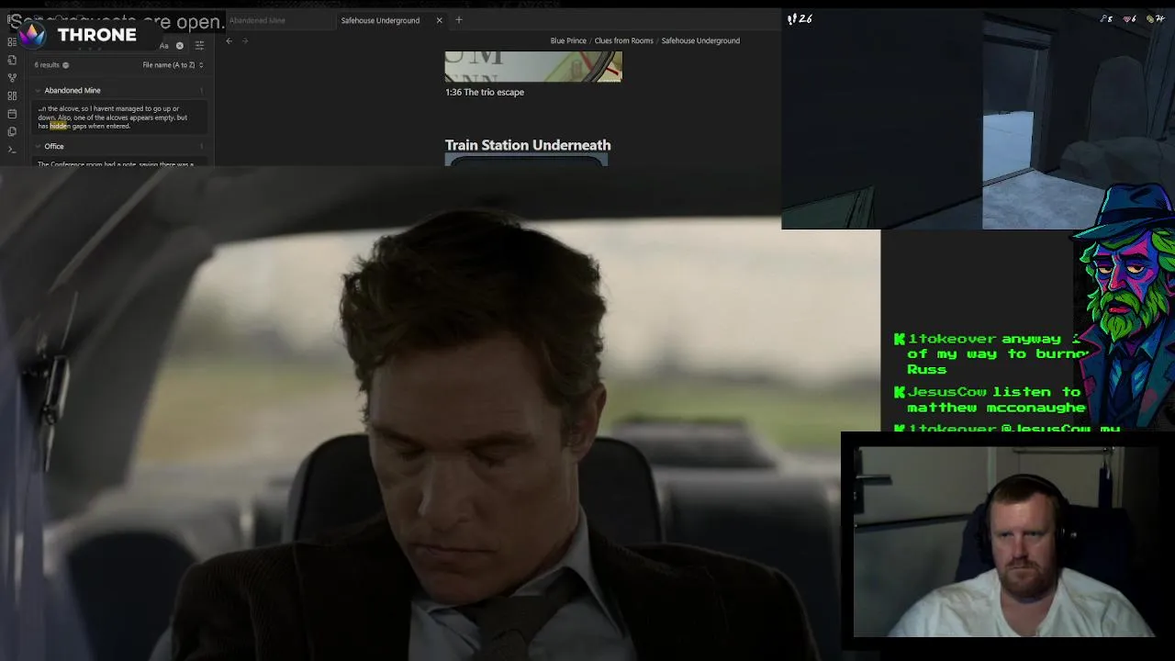This screenshot has width=1175, height=661.
Task: Open a new tab with the plus icon
Action: pos(459,20)
